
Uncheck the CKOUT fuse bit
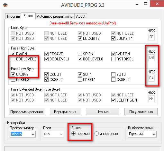pyautogui.click(x=46, y=74)
